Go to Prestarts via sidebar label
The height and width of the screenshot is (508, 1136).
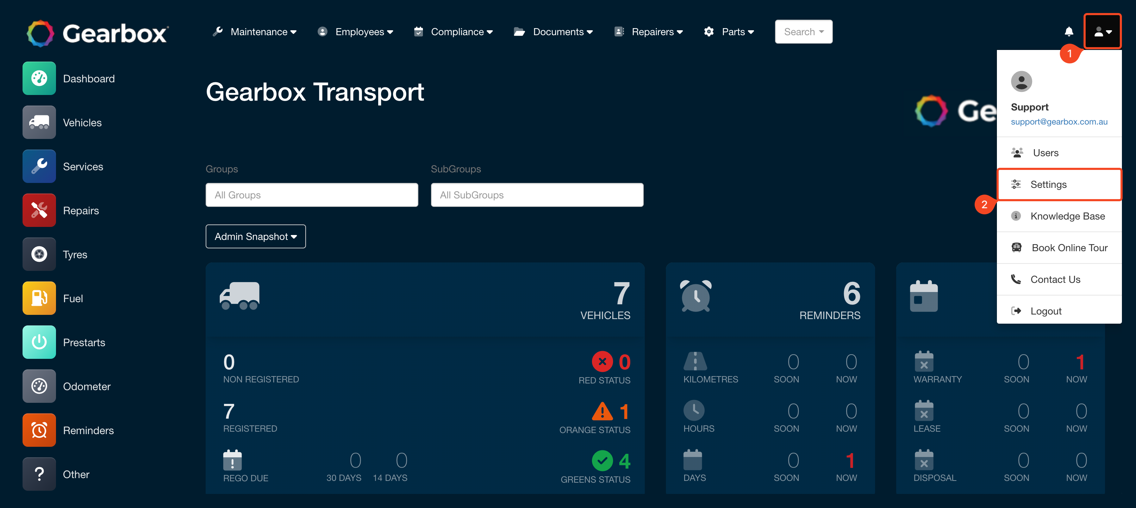click(x=84, y=342)
